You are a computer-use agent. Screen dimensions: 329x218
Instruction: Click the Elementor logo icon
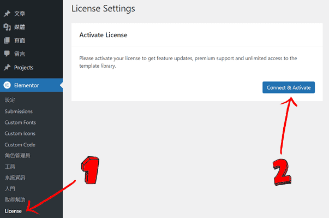(x=7, y=85)
